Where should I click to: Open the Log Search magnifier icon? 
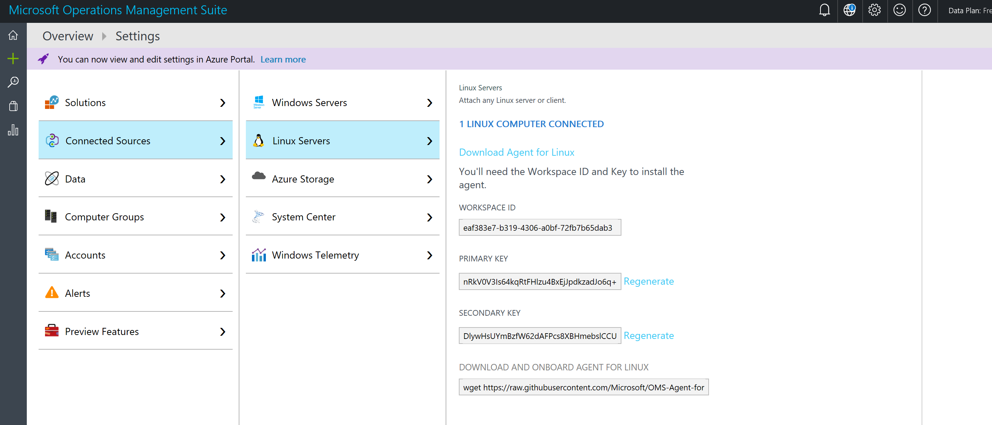click(13, 82)
